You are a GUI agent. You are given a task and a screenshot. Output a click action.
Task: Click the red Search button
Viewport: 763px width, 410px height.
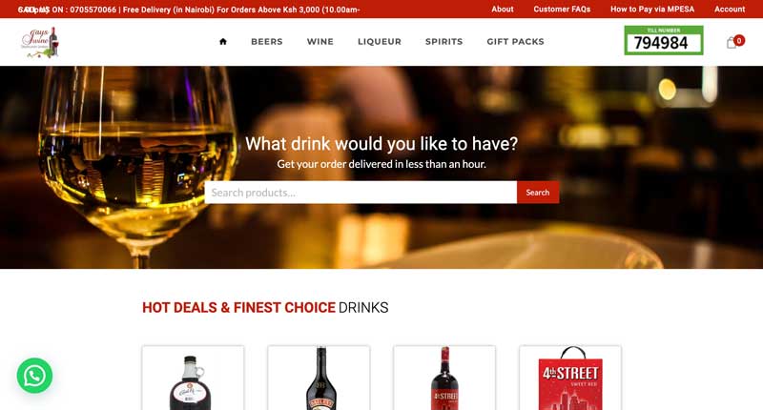coord(538,193)
